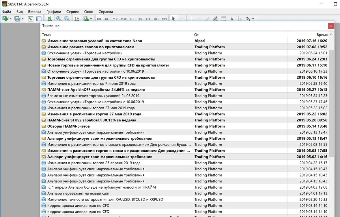The width and height of the screenshot is (340, 217).
Task: Switch to the M5 timeframe
Action: tap(107, 19)
